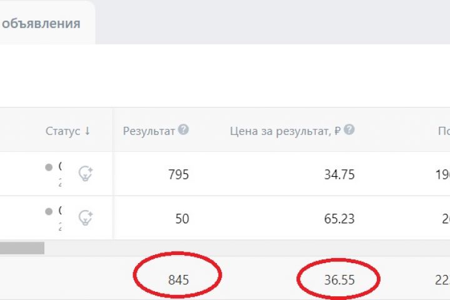Click the gray status dot in first row
This screenshot has height=300, width=450.
tap(49, 167)
